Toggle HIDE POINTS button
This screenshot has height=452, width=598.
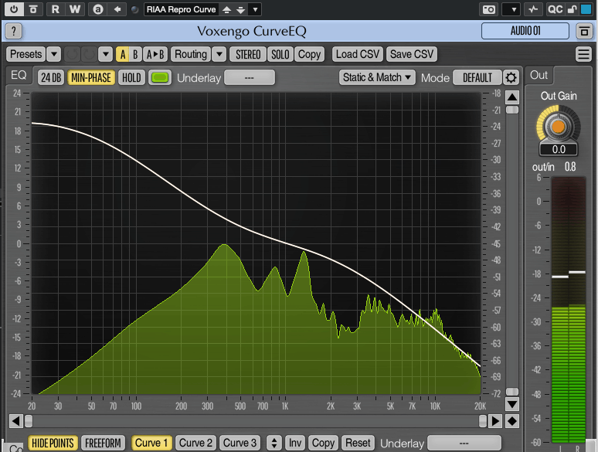pyautogui.click(x=53, y=443)
